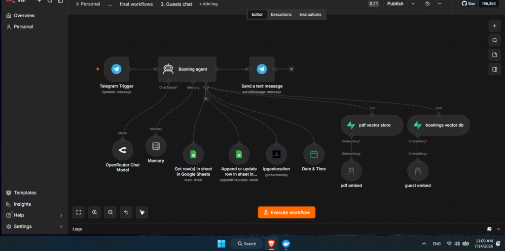Screen dimensions: 505x251
Task: Click the Execute workflow button
Action: [x=287, y=213]
